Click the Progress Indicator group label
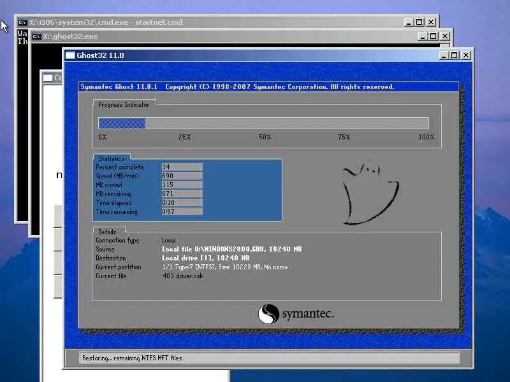This screenshot has width=510, height=382. click(124, 104)
